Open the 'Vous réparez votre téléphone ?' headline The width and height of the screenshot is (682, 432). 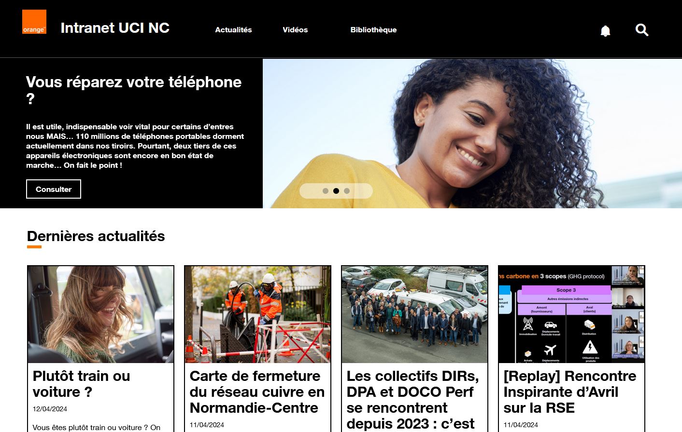click(x=134, y=90)
